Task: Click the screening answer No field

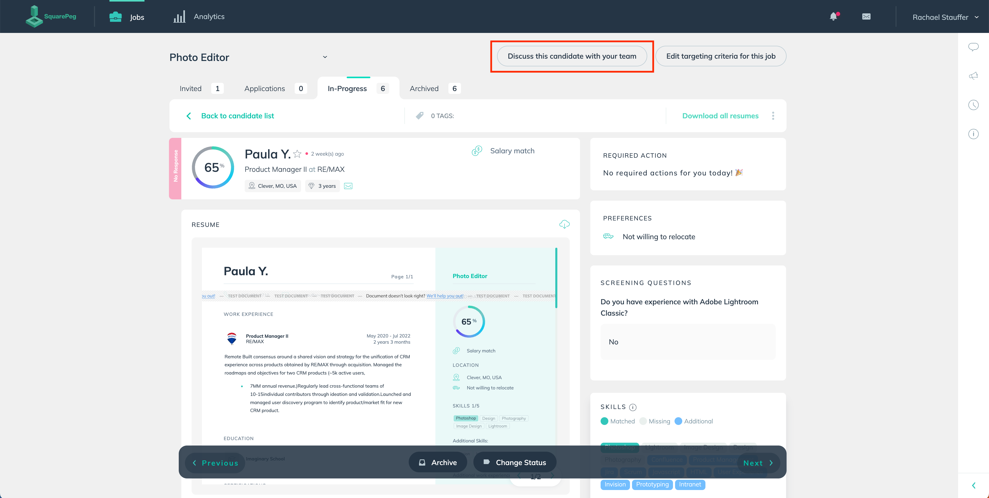Action: click(x=688, y=342)
